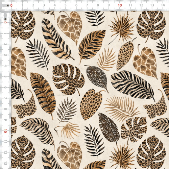Viewport: 169px width, 169px height.
Task: Click the number 14 on the horizontal ruler
Action: click(x=163, y=5)
